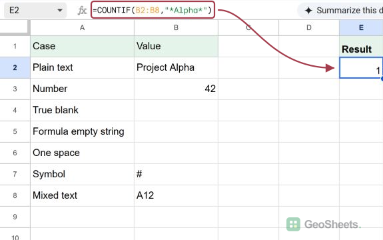
Task: Click cell containing 'Project Alpha'
Action: (176, 68)
